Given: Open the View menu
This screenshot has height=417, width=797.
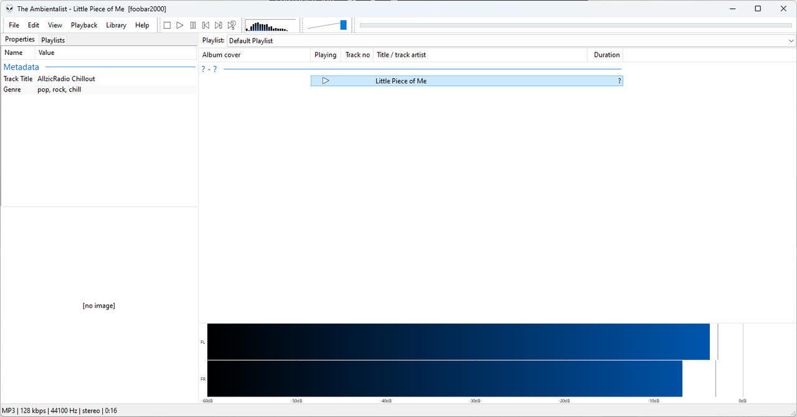Looking at the screenshot, I should [55, 26].
